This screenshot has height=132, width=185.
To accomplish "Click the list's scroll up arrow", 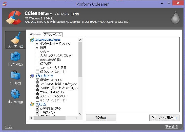I will [x=80, y=40].
